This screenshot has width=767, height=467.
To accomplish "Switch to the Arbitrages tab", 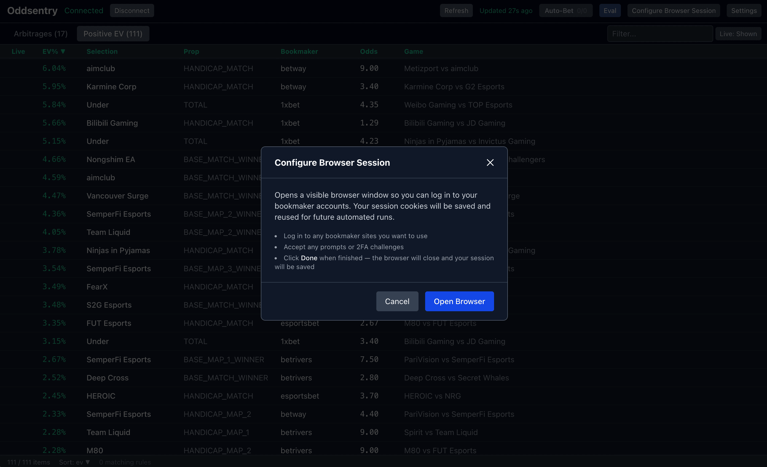I will [x=40, y=33].
